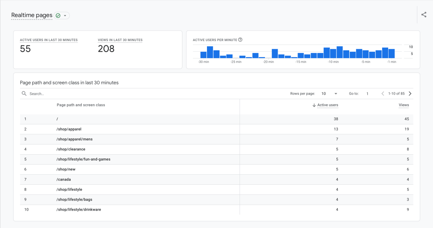Select the /shop/apparel row

(x=69, y=129)
